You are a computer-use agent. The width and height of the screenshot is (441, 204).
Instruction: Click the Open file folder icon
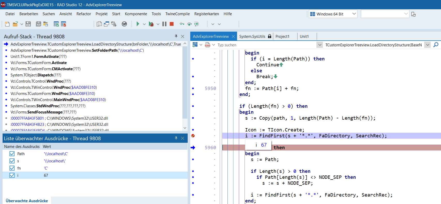tap(15, 24)
